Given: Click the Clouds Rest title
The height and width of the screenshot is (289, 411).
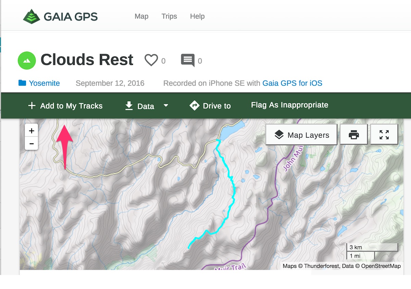Looking at the screenshot, I should (x=87, y=60).
